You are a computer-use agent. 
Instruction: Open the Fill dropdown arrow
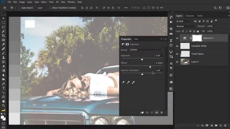point(215,31)
